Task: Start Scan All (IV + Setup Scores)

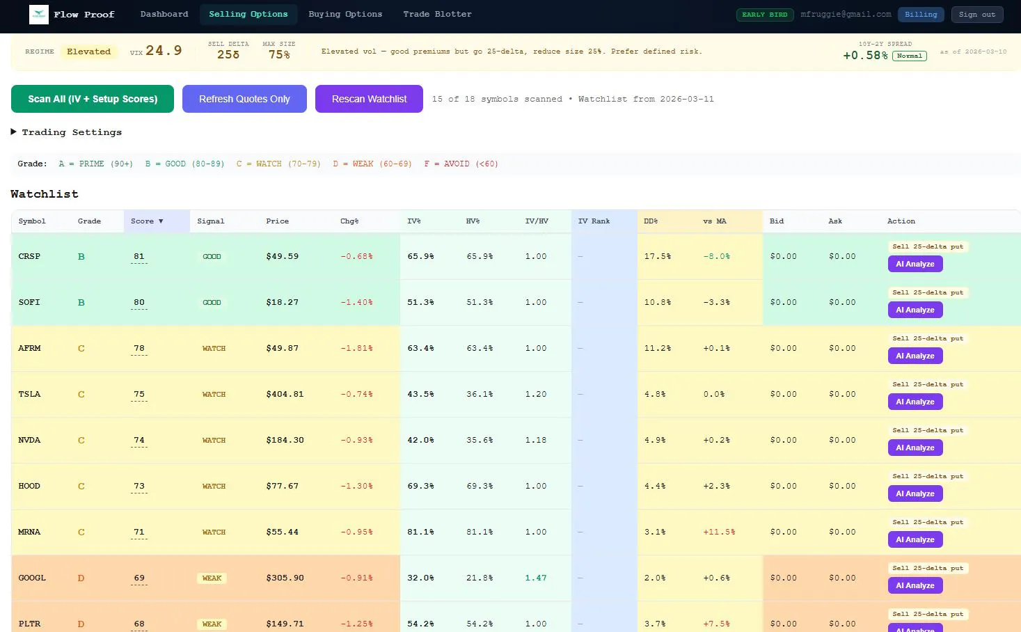Action: click(93, 99)
